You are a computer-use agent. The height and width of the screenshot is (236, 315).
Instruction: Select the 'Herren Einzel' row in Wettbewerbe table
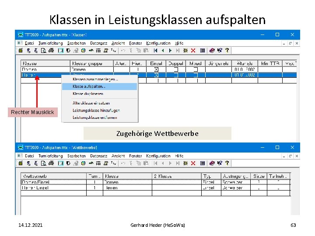click(156, 188)
